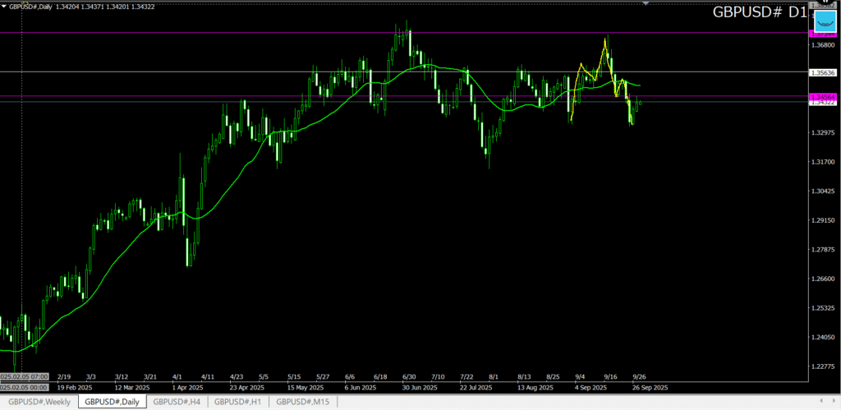
Task: Open the GBPUSD#,H4 chart tab
Action: (177, 401)
